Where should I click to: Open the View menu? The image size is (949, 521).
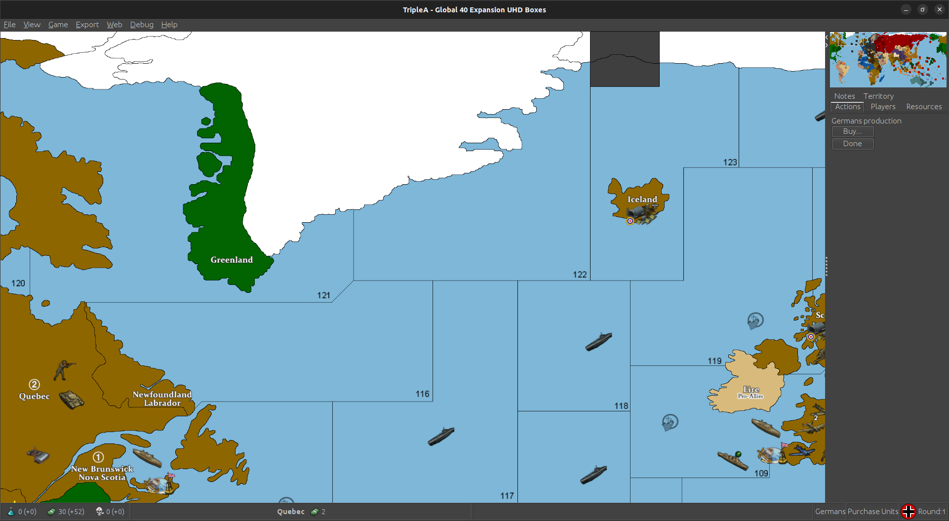32,25
